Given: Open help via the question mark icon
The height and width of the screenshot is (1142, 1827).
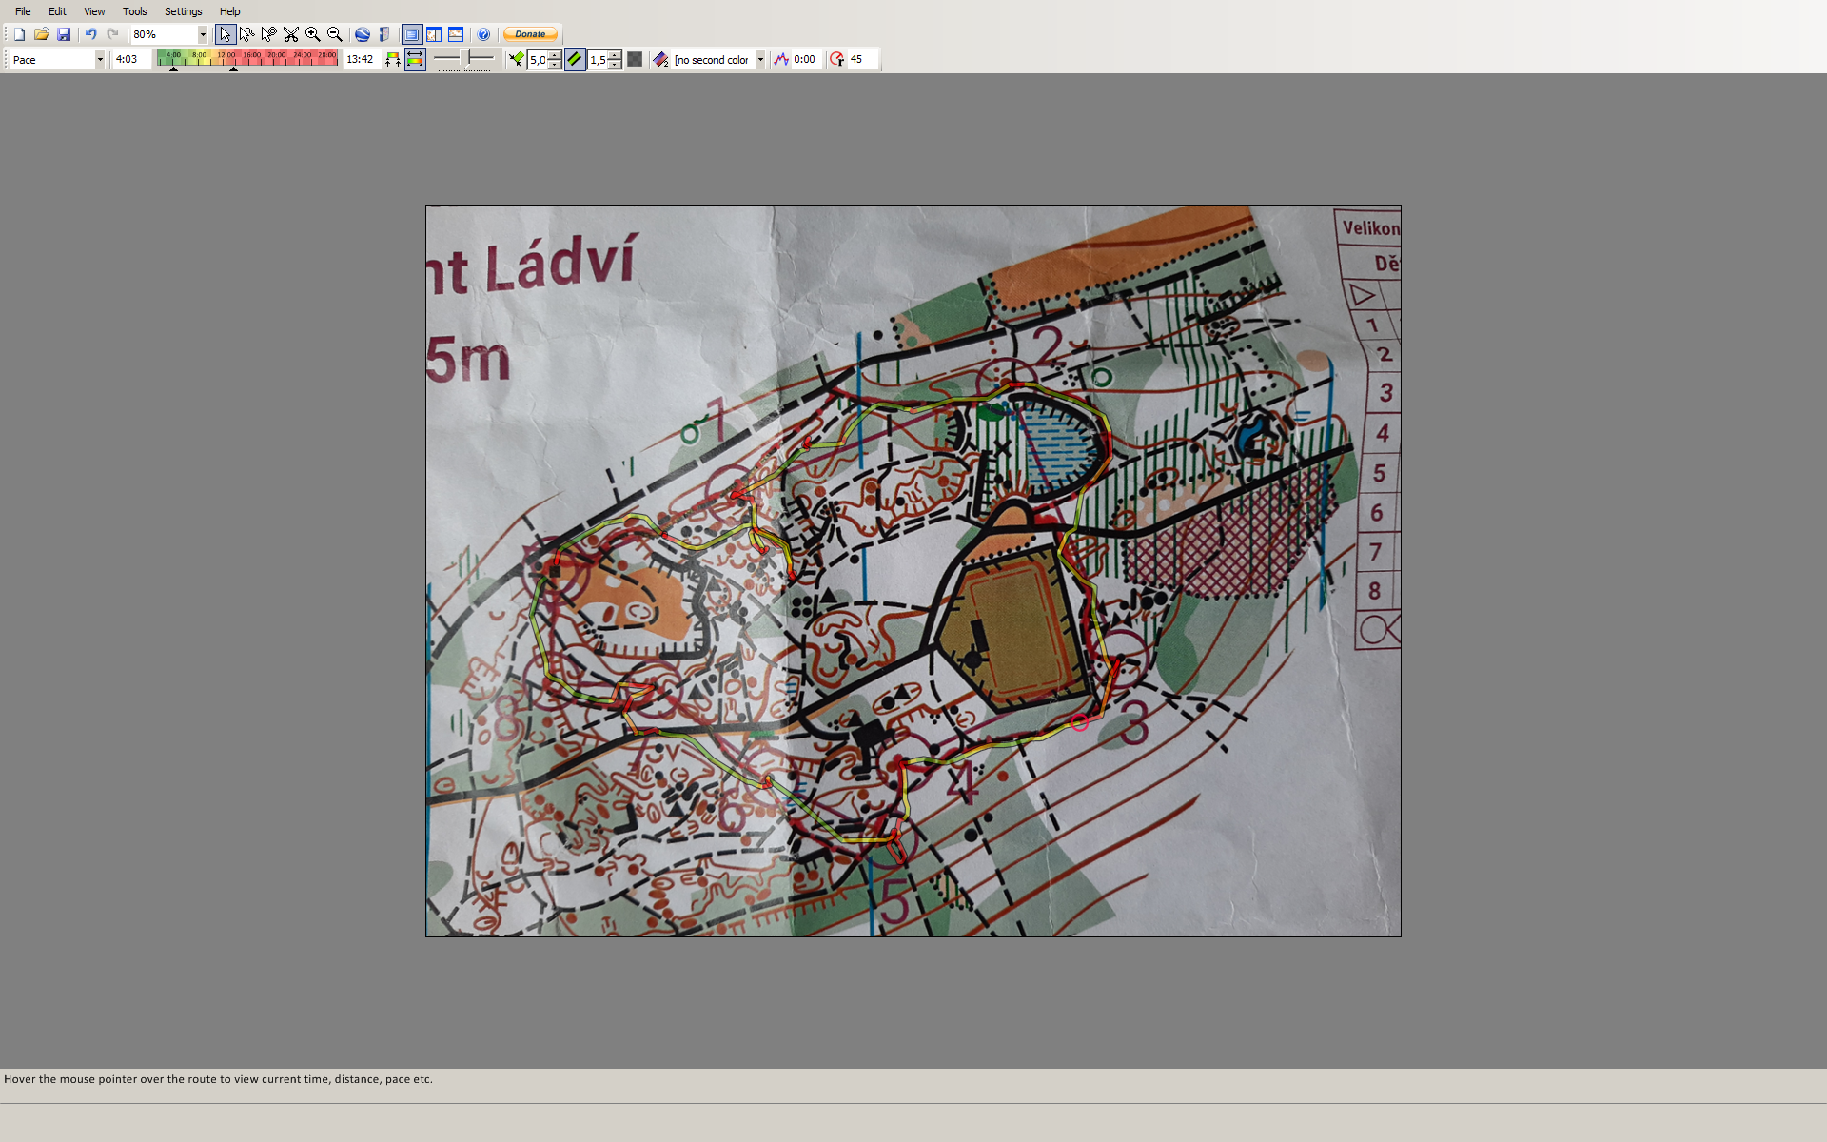Looking at the screenshot, I should [x=483, y=34].
